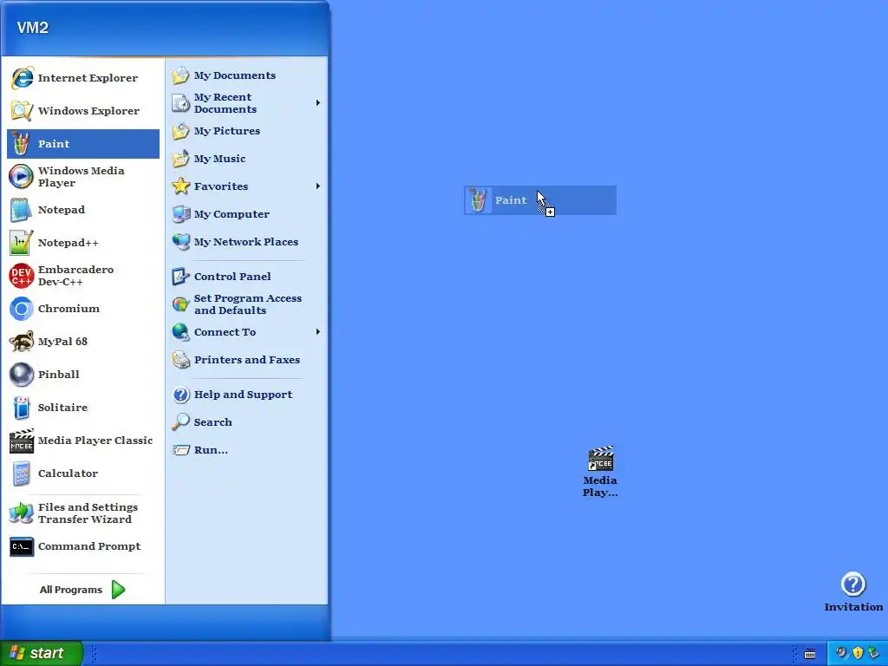Expand the Connect To submenu arrow
The image size is (888, 666).
[318, 332]
